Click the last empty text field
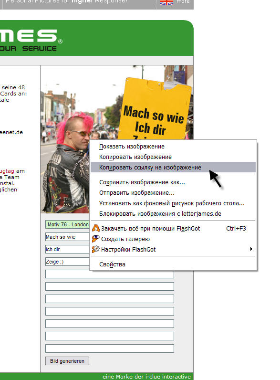 point(110,348)
